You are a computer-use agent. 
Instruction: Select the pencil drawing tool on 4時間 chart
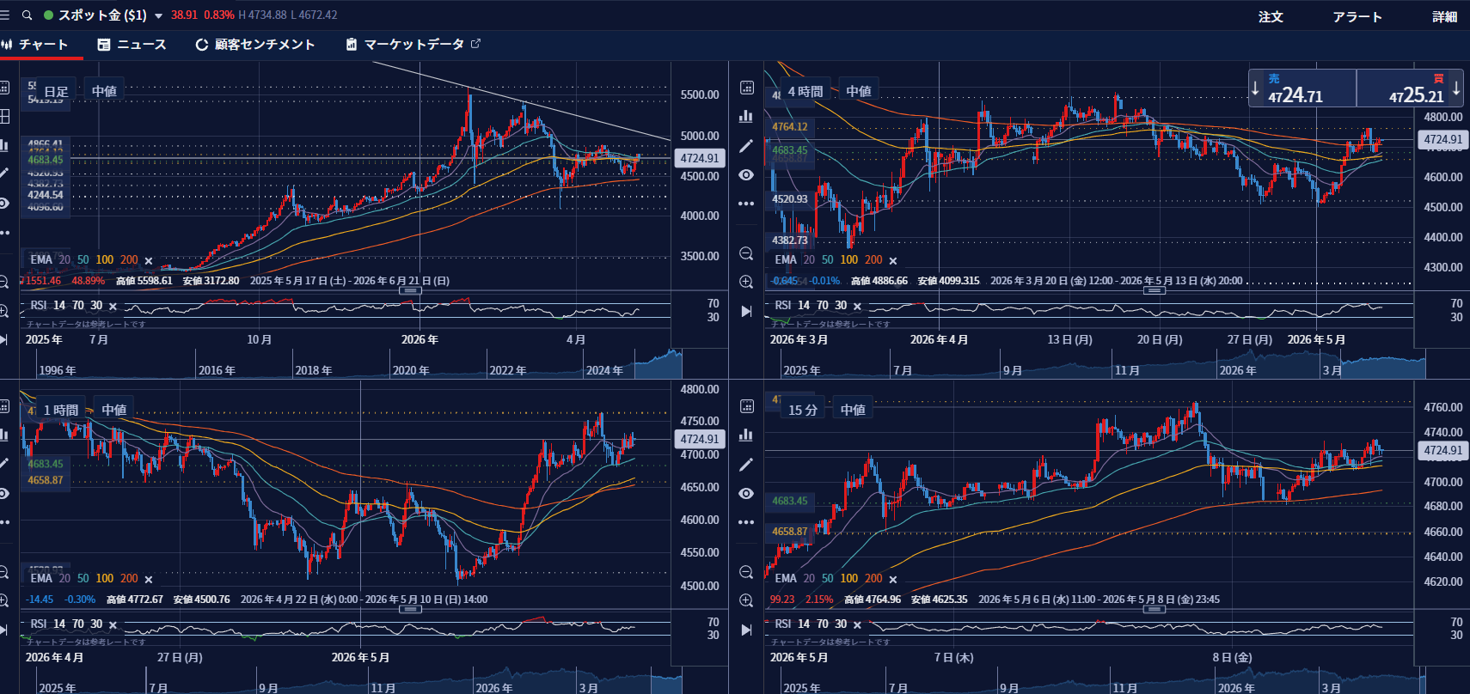tap(746, 146)
